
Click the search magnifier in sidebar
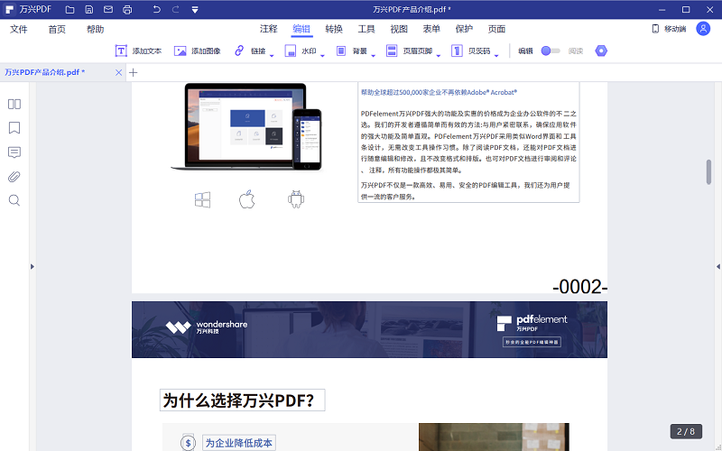[x=14, y=200]
